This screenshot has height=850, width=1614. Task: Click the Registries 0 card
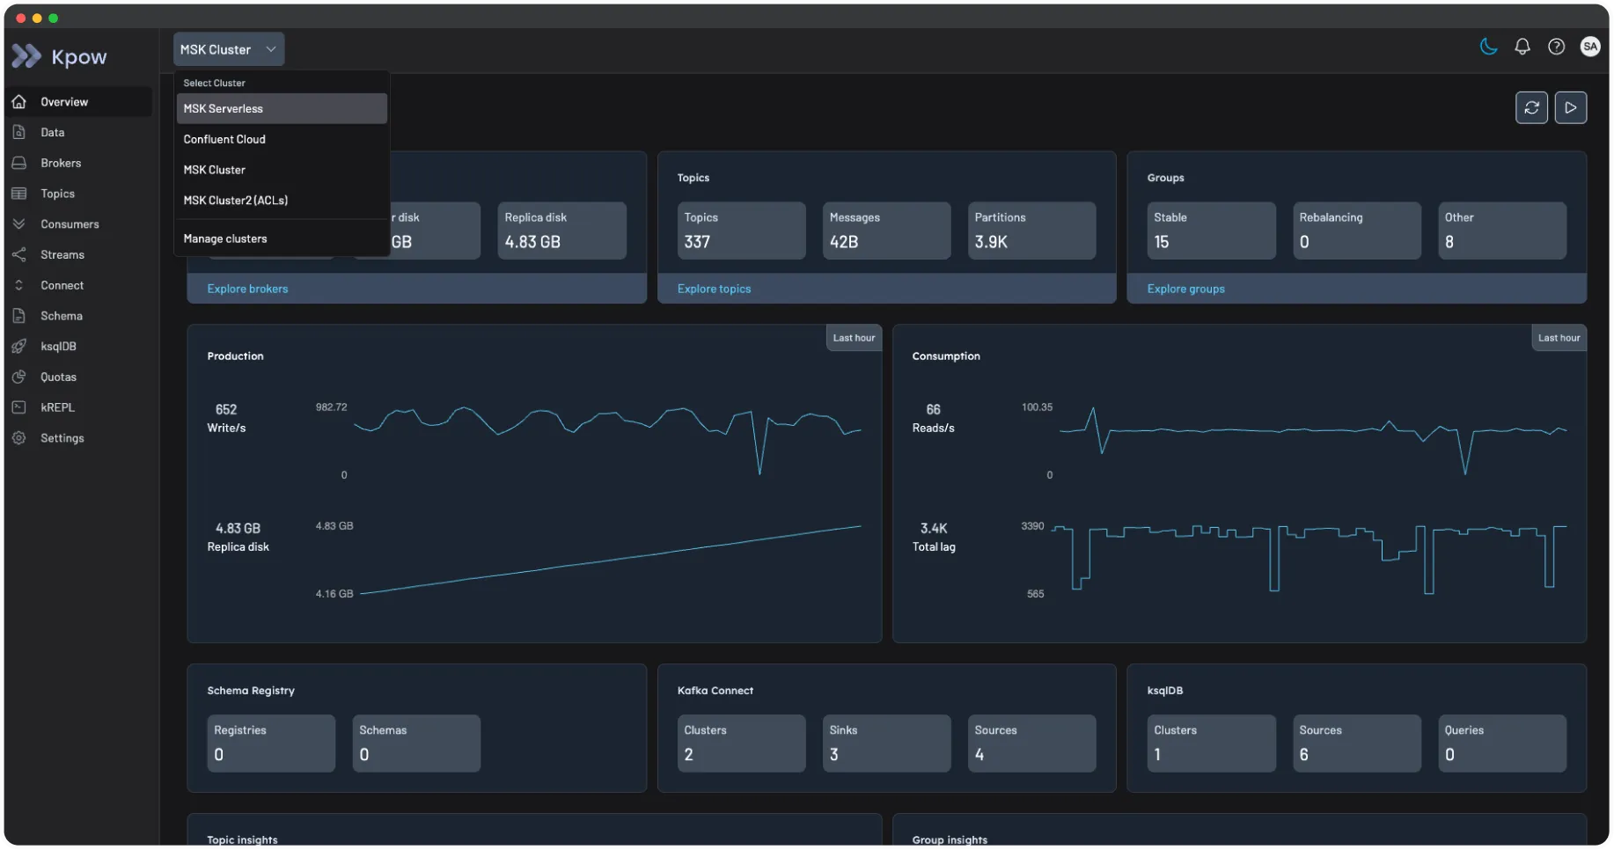coord(271,744)
